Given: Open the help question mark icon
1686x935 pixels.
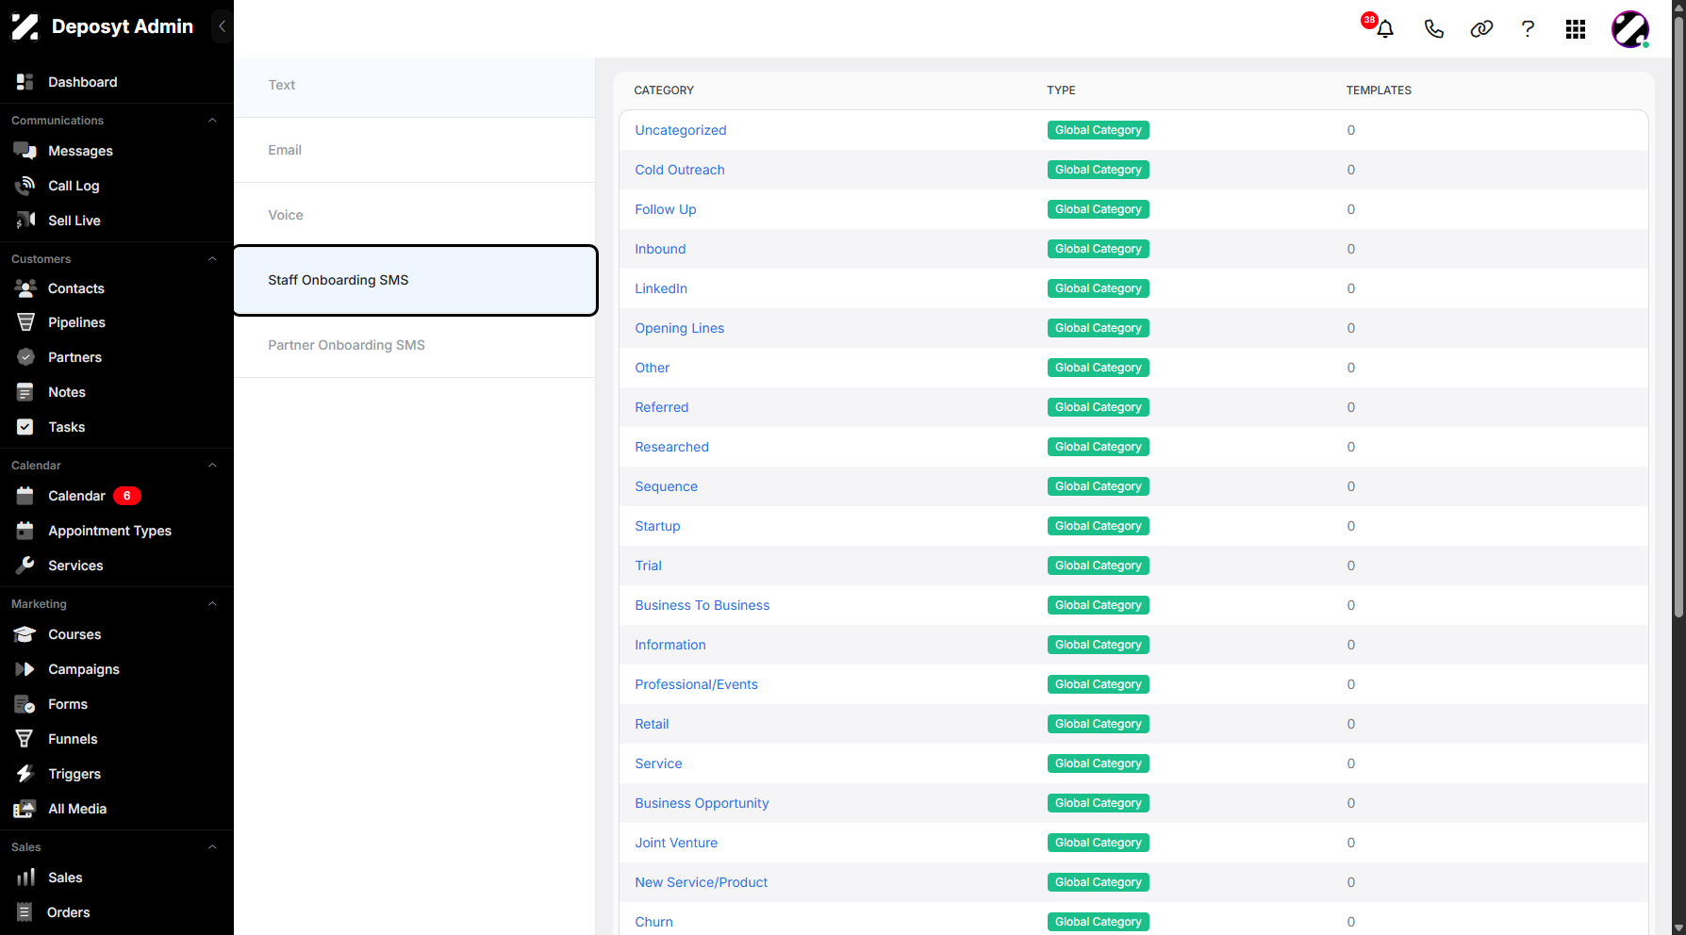Looking at the screenshot, I should [x=1528, y=29].
